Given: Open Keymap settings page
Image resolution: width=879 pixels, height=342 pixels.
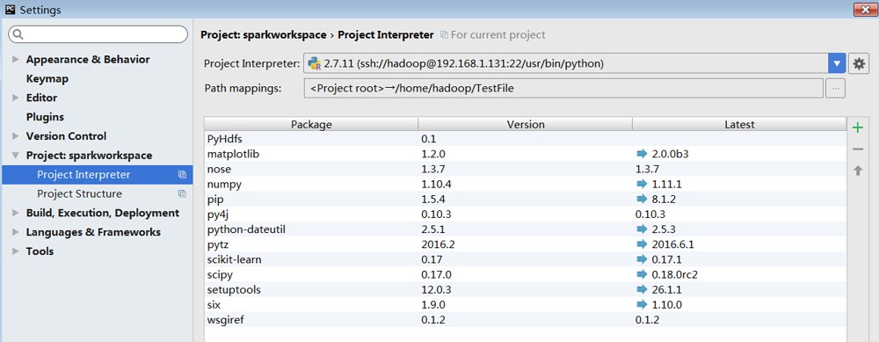Looking at the screenshot, I should coord(47,79).
